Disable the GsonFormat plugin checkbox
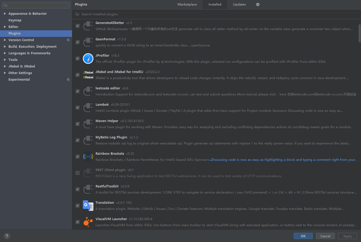This screenshot has height=242, width=361. (78, 42)
